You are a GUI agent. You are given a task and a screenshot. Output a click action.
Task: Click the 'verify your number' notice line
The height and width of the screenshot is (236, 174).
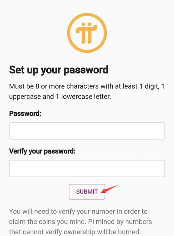point(78,212)
